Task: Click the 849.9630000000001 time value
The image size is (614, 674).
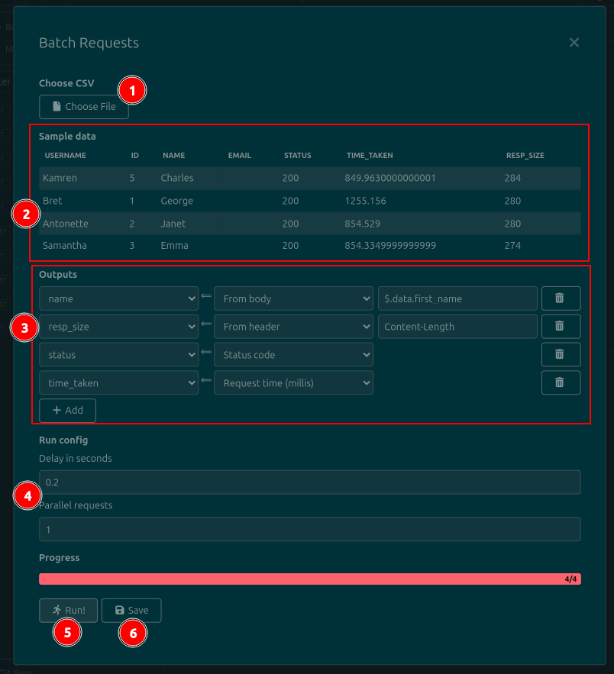Action: coord(390,178)
